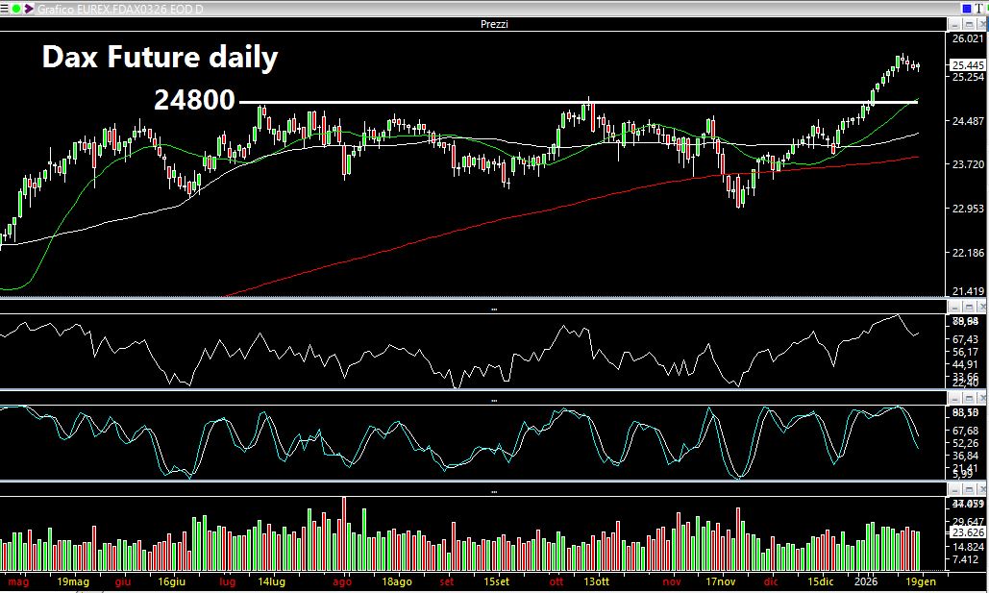This screenshot has height=593, width=989.
Task: Open the hamburger menu icon in title bar
Action: pos(5,9)
